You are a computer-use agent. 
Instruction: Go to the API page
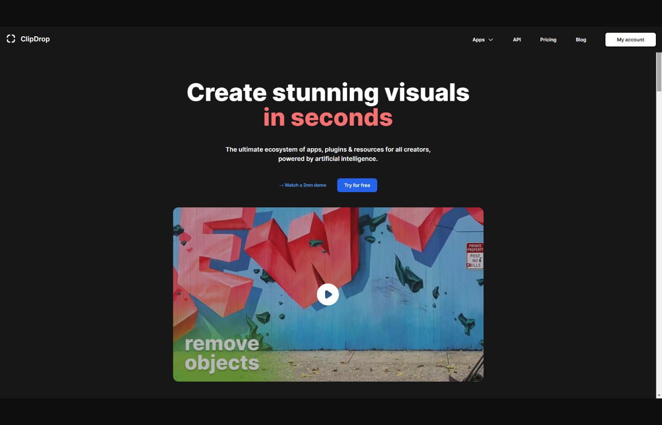point(517,40)
